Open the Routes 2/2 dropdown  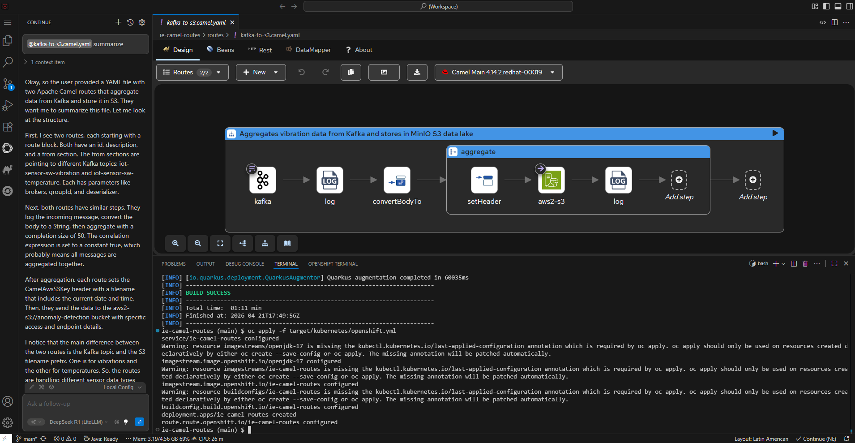coord(192,72)
